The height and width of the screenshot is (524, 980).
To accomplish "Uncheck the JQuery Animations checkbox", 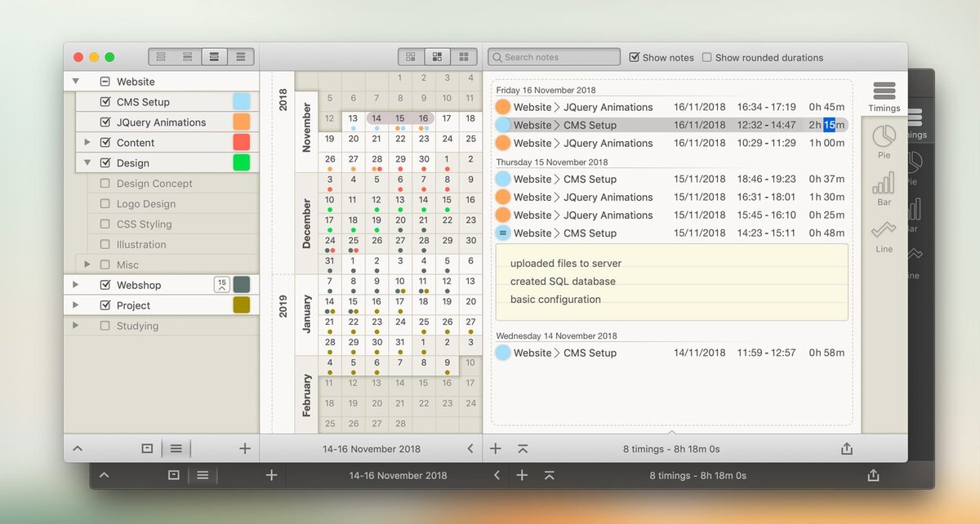I will click(105, 122).
